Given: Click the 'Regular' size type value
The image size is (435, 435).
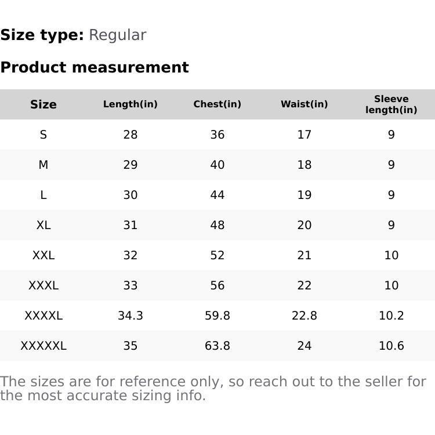Looking at the screenshot, I should coord(117,35).
